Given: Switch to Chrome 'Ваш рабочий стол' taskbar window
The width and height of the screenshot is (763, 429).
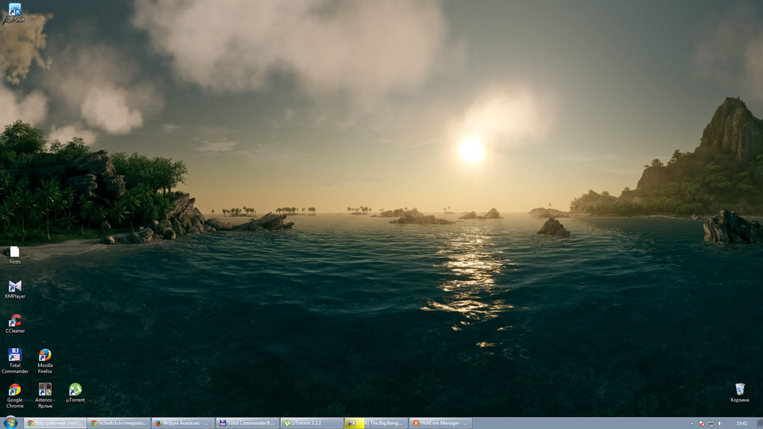Looking at the screenshot, I should point(55,423).
